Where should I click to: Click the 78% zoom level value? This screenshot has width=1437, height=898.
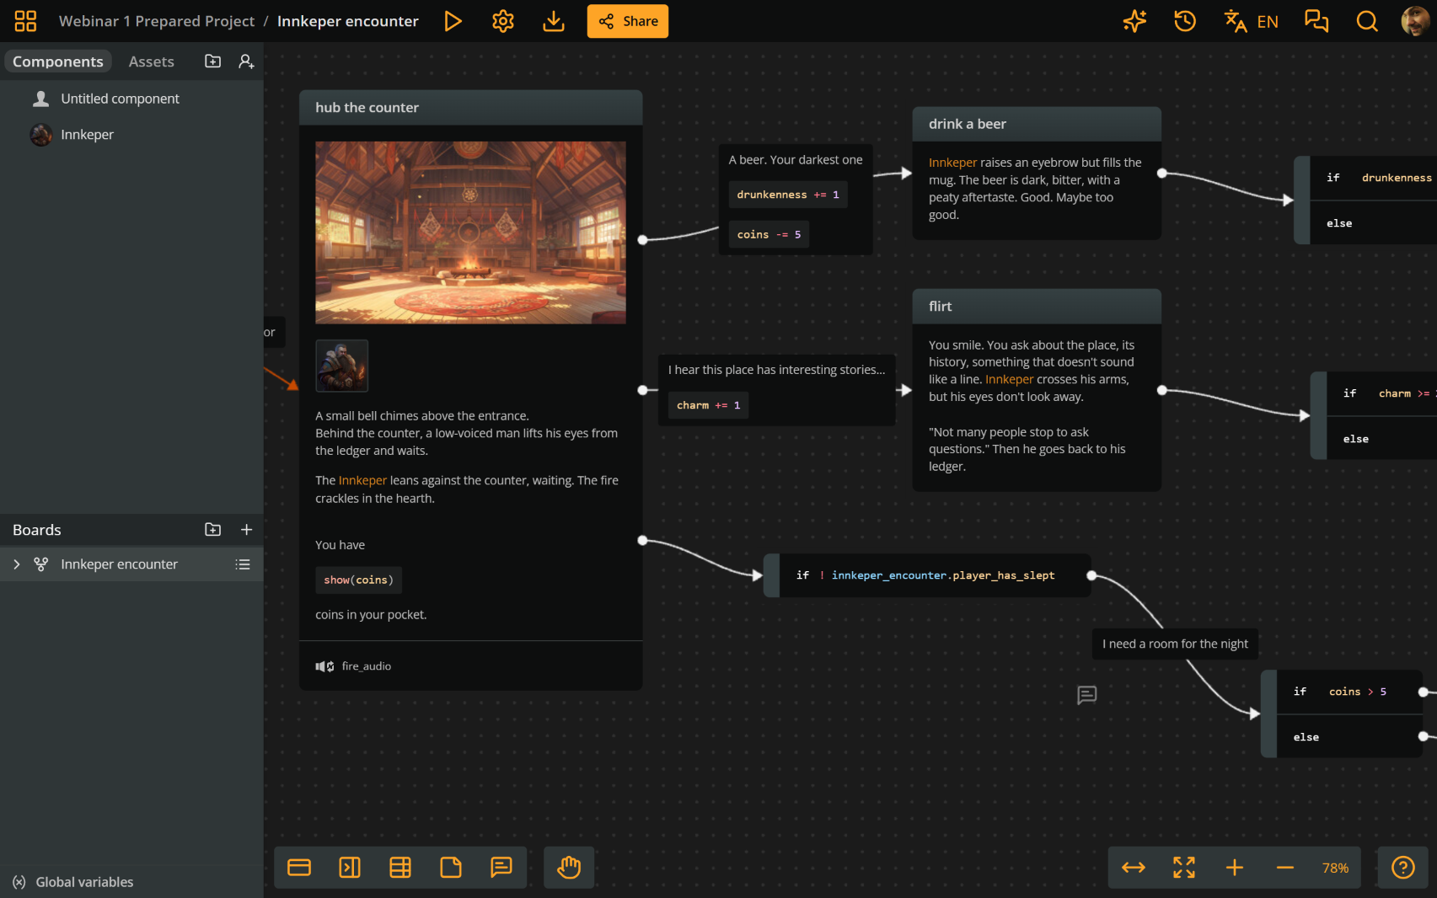click(x=1335, y=868)
